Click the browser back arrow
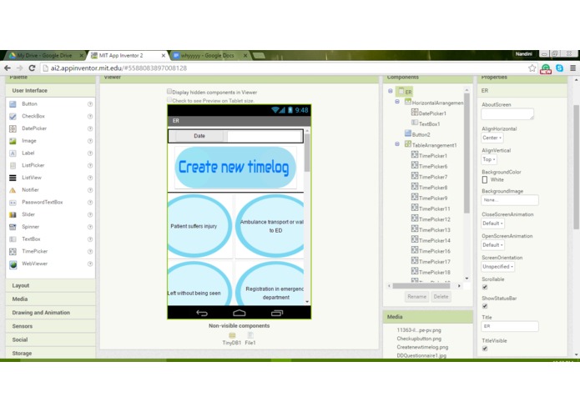 pyautogui.click(x=7, y=68)
